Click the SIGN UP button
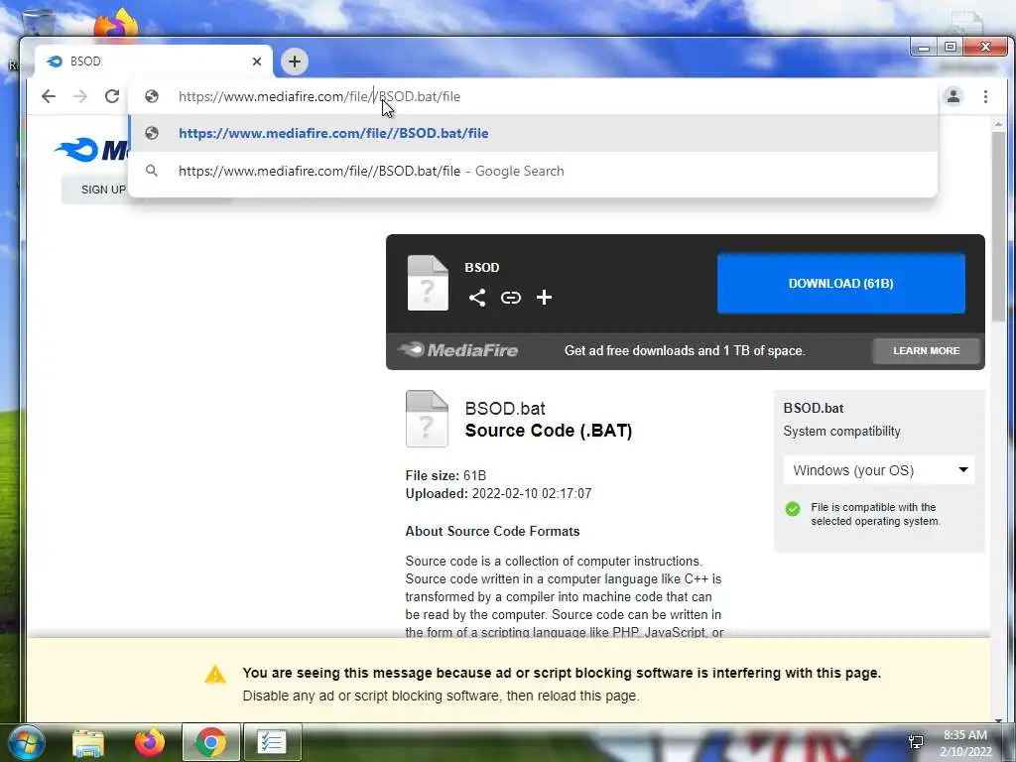The image size is (1016, 762). click(x=103, y=190)
